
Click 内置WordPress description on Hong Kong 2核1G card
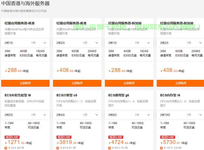24,31
